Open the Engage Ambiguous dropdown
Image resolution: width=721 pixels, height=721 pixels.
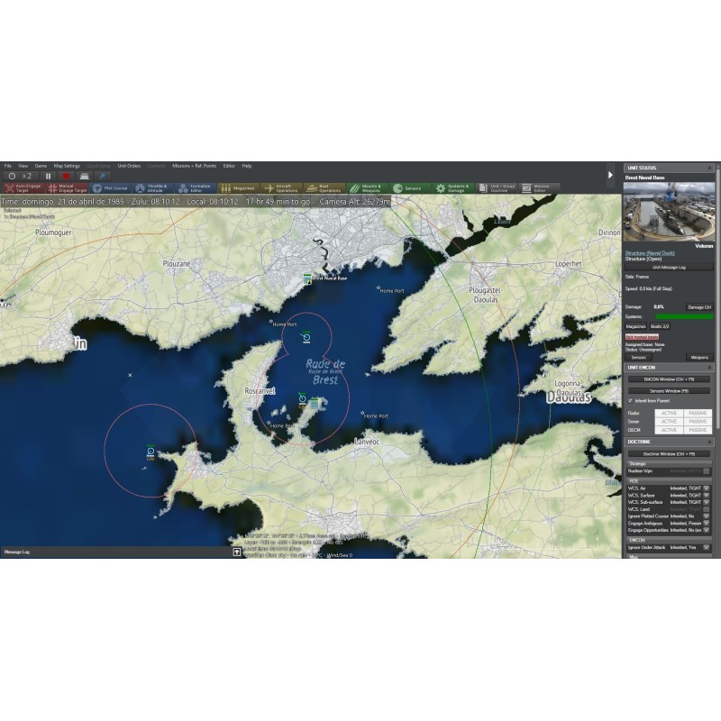point(707,523)
